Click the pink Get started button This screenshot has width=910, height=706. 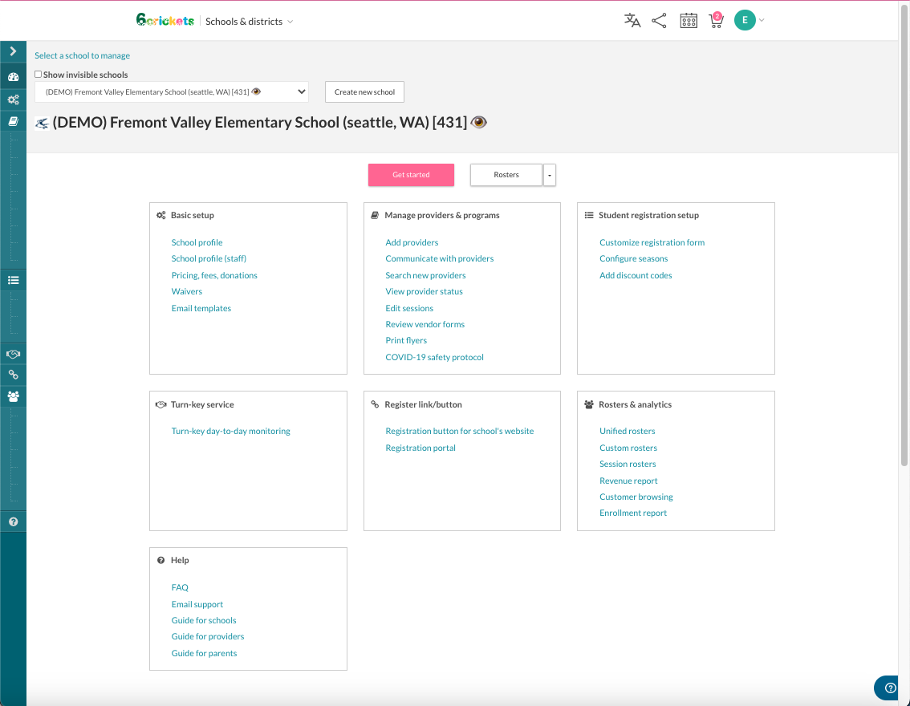(x=411, y=175)
